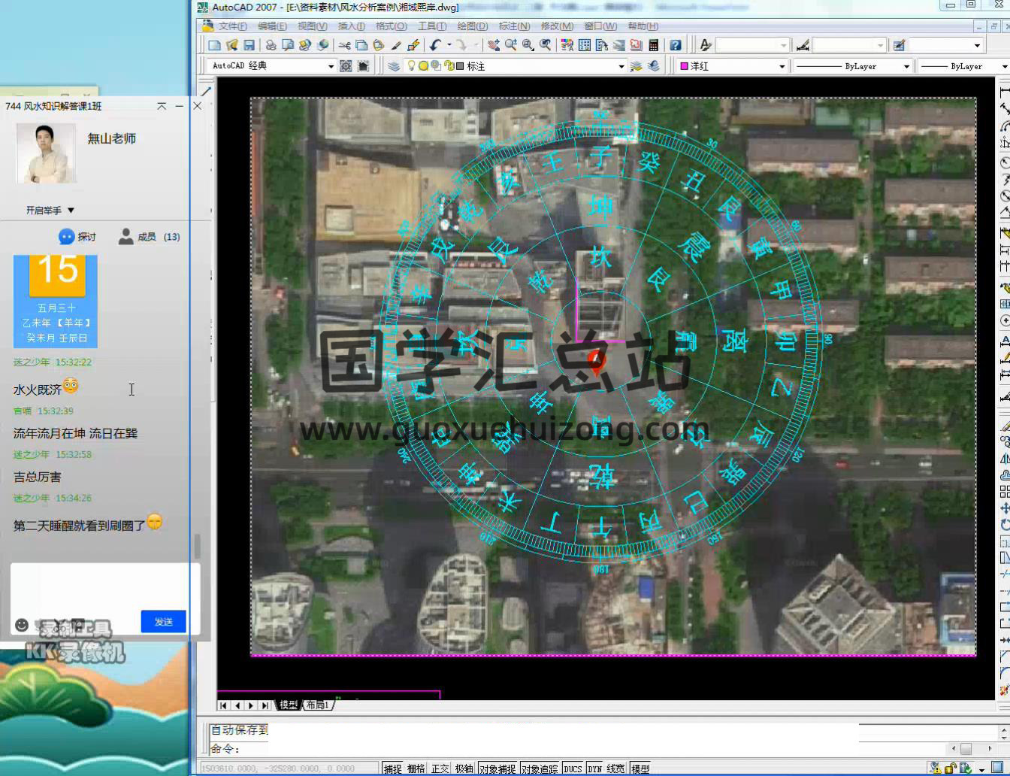
Task: Toggle 正交 ortho mode in status bar
Action: pyautogui.click(x=440, y=768)
